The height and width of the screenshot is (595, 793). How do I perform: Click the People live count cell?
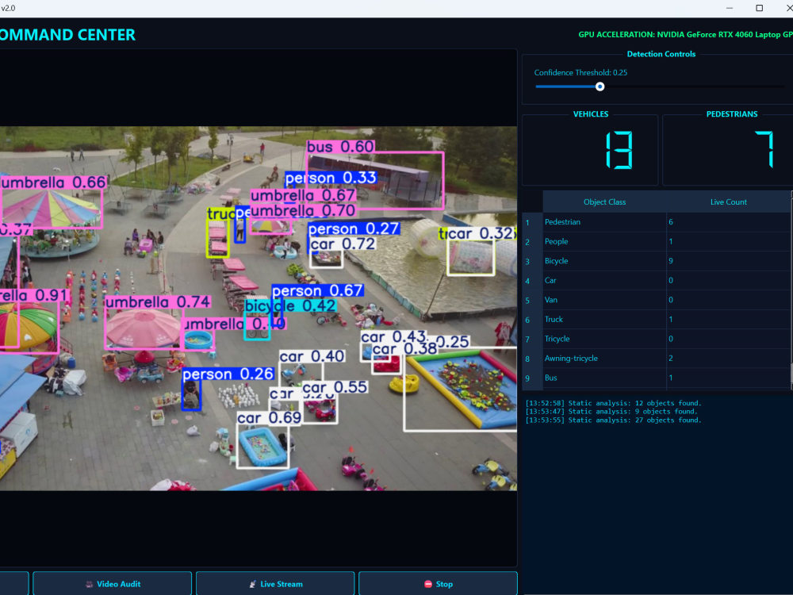click(728, 242)
